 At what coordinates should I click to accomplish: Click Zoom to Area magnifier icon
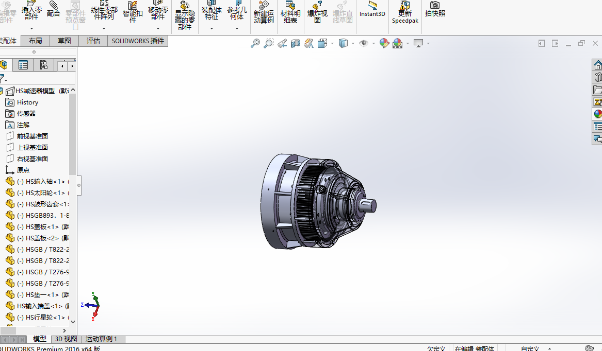click(x=269, y=43)
